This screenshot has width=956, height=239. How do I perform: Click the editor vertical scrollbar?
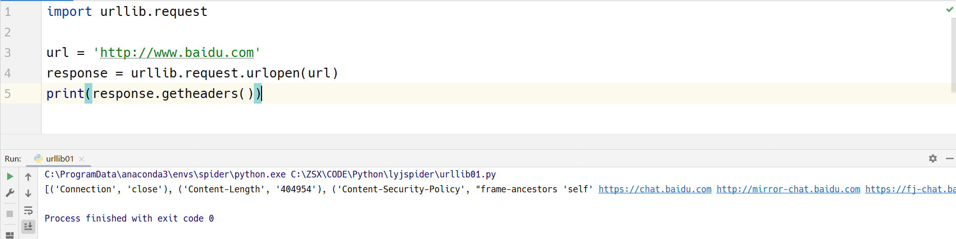click(952, 51)
